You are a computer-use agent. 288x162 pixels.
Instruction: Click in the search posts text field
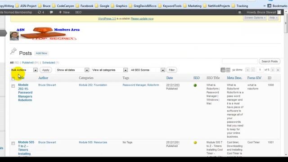(x=240, y=61)
